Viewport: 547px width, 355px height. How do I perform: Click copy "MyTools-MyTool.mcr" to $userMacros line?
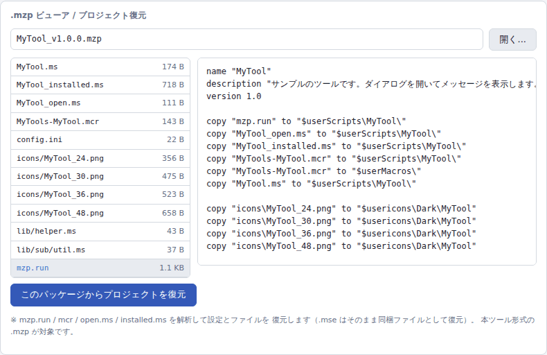coord(314,171)
